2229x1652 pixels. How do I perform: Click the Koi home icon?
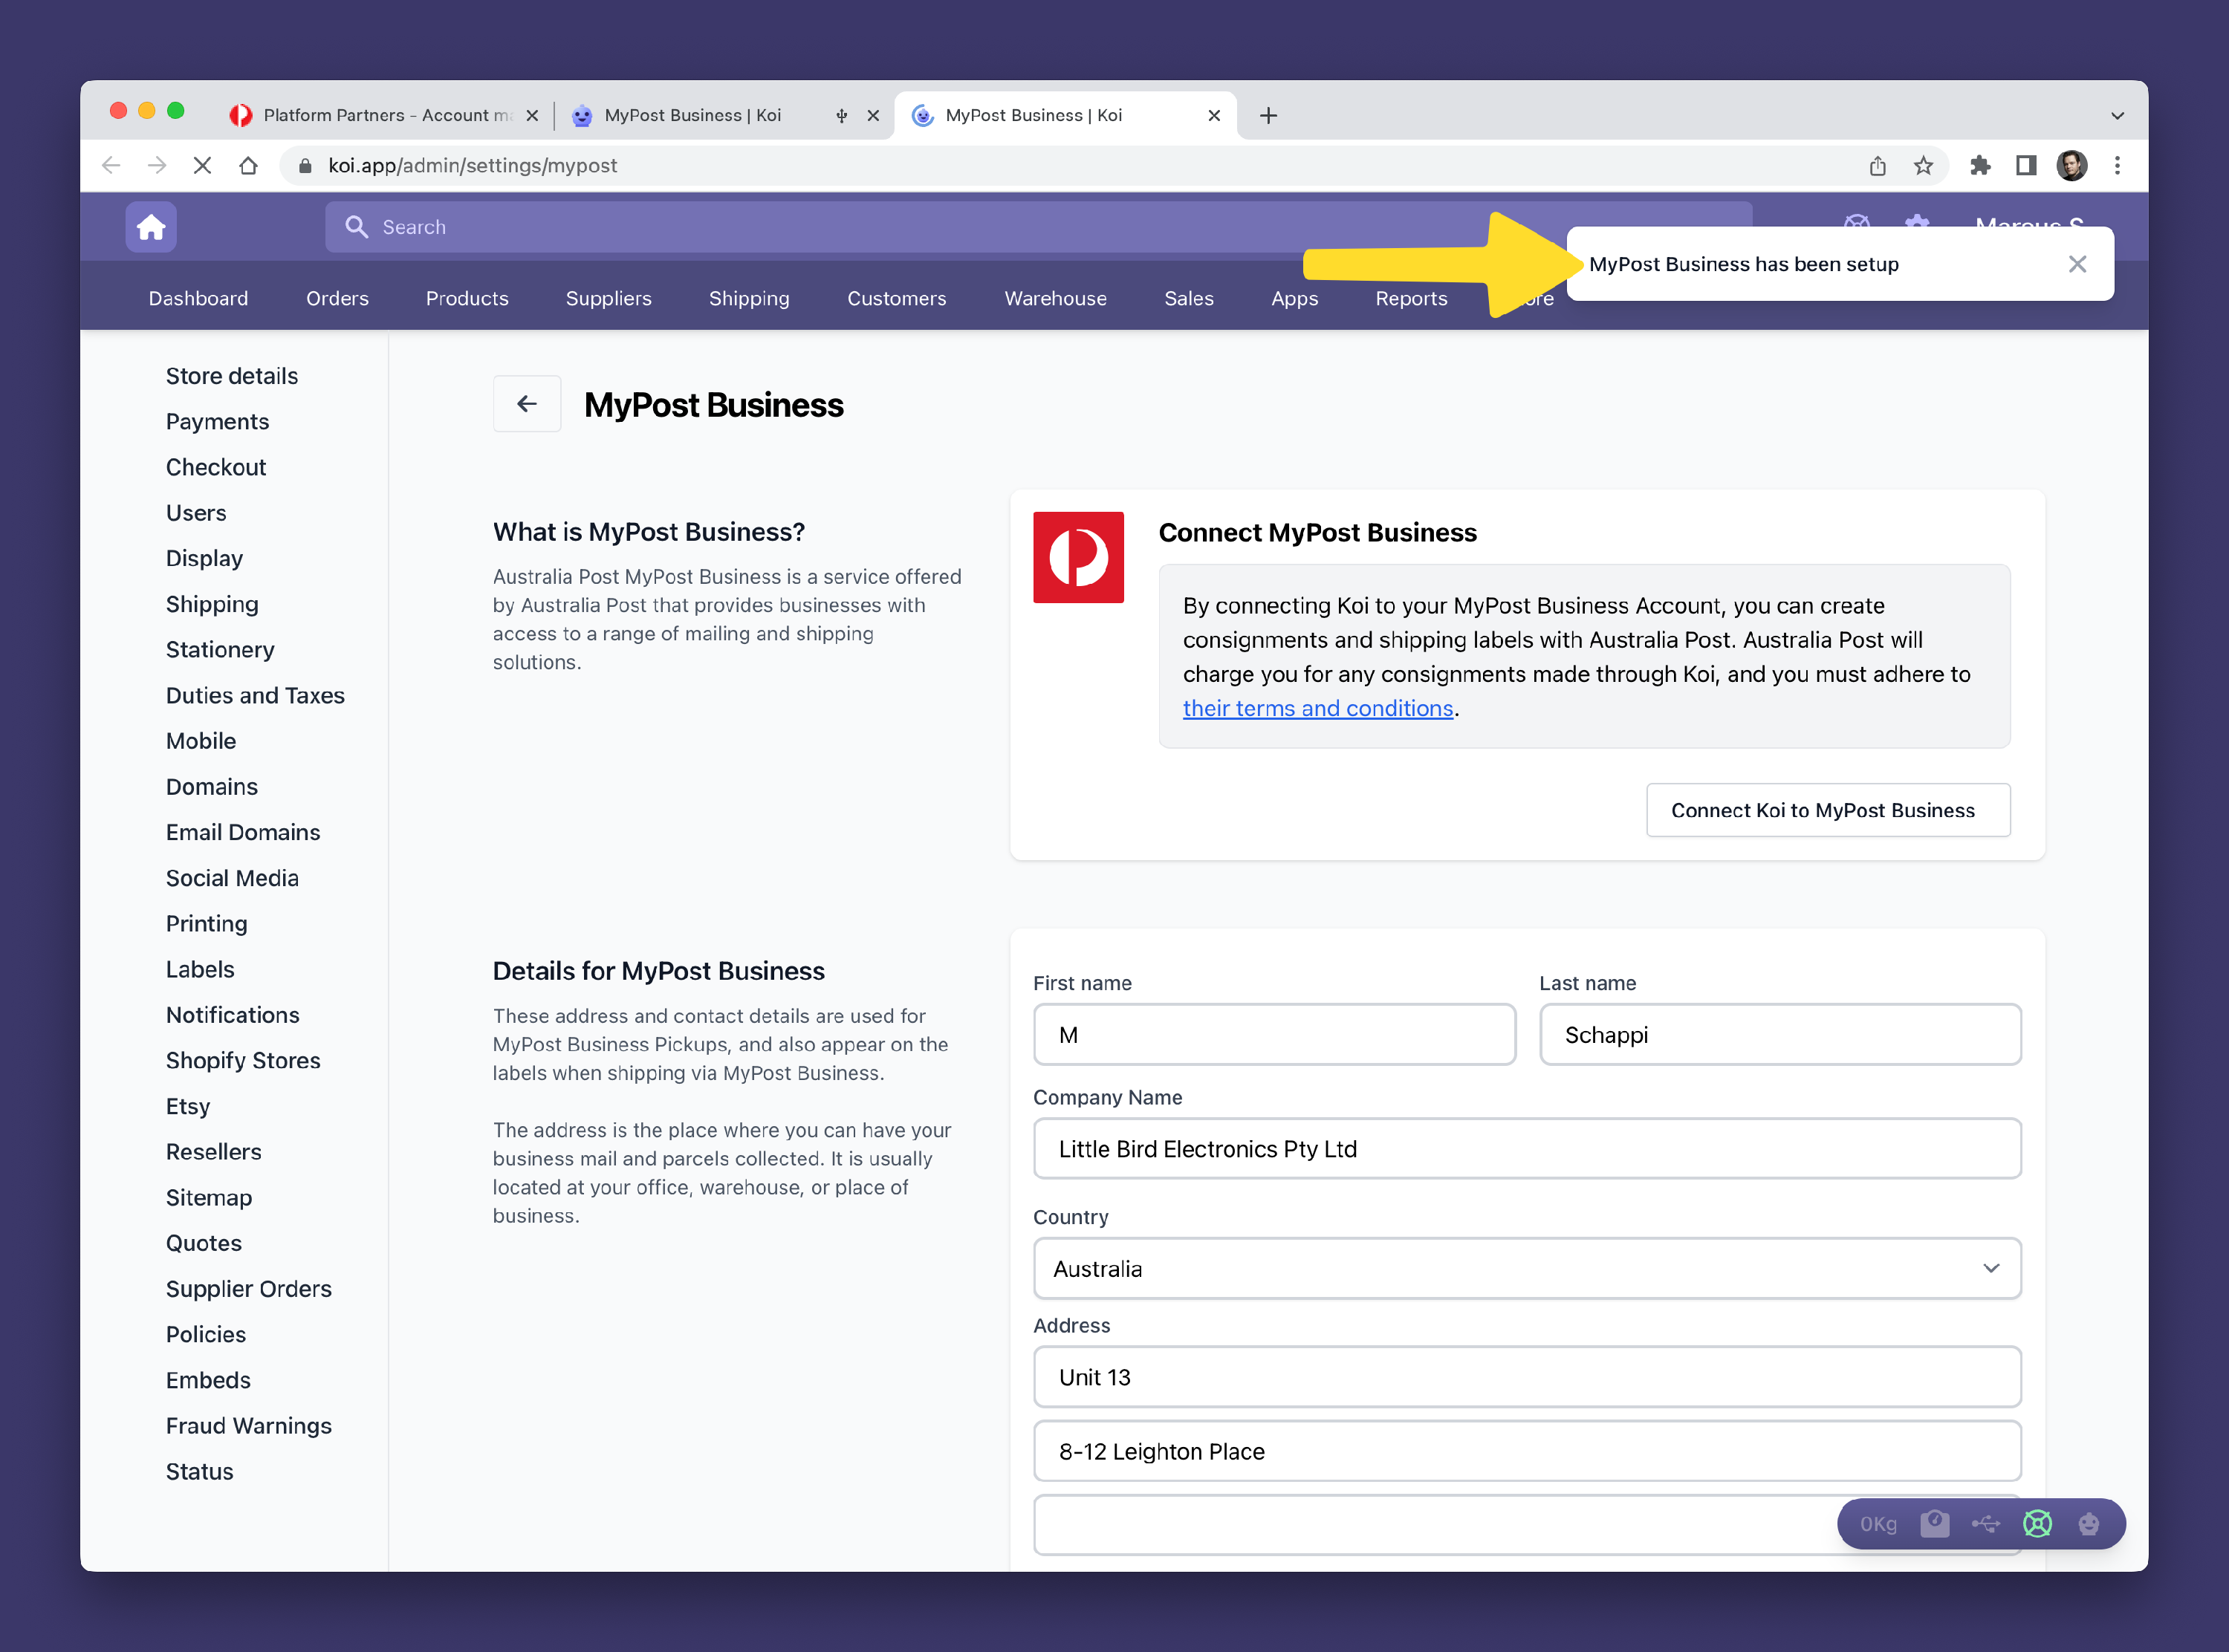[x=151, y=227]
